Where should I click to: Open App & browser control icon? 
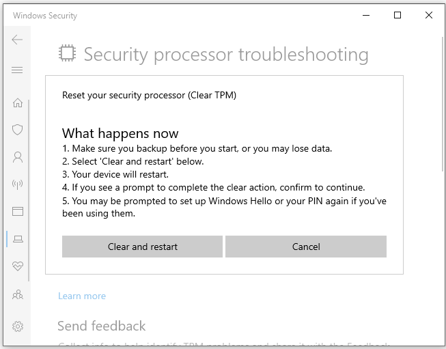(18, 212)
